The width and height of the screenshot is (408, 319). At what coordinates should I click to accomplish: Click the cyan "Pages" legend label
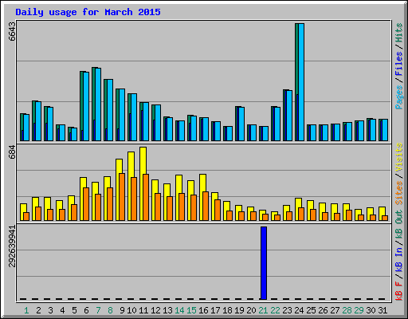[399, 97]
